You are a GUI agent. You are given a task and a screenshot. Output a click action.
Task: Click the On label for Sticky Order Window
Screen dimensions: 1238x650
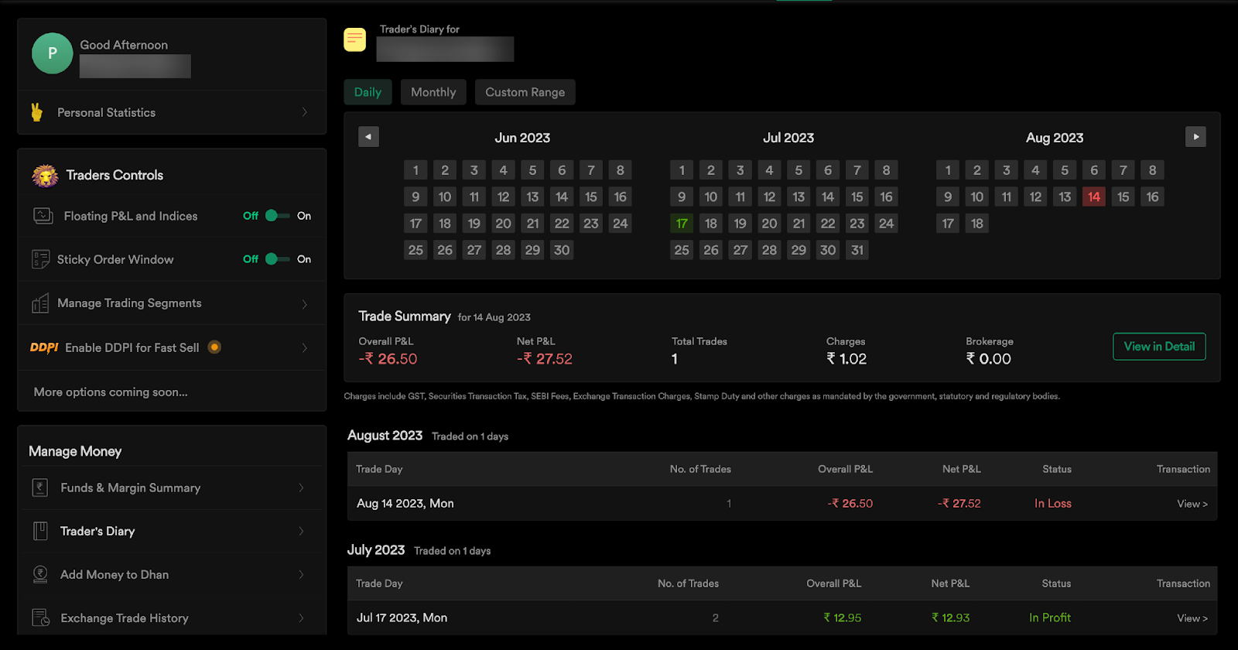(304, 259)
